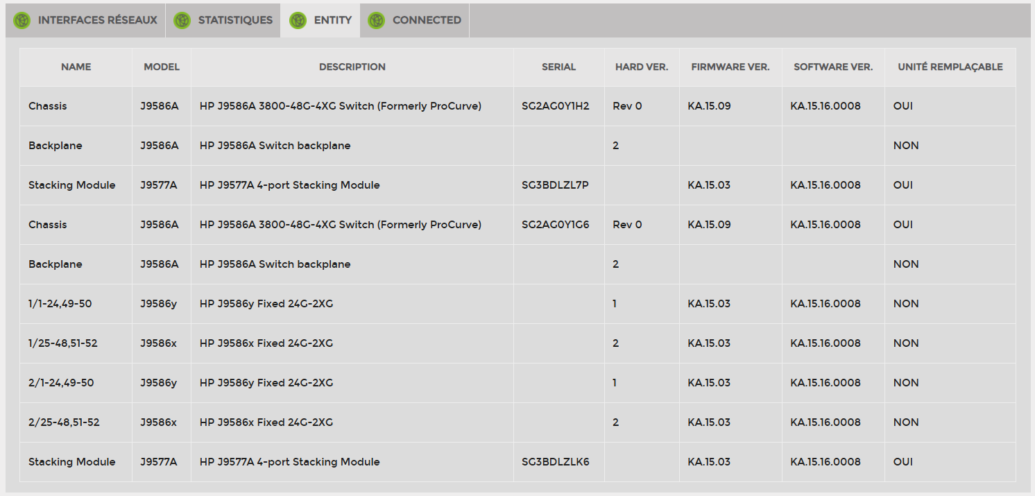Screen dimensions: 1035x496
Task: Click software KA.15.16.0008 in the 1/1-24,49-50 row
Action: pyautogui.click(x=826, y=304)
